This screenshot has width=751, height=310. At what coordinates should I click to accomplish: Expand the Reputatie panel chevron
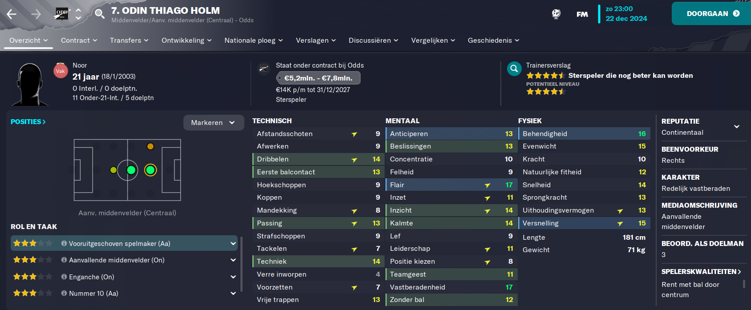click(737, 126)
